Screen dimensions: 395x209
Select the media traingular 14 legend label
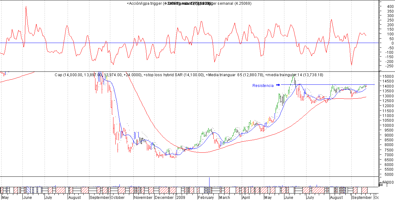coord(294,75)
